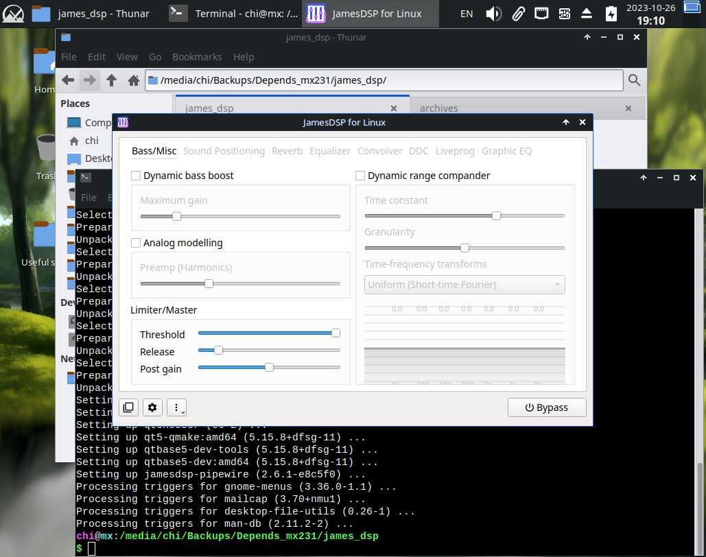Open Bookmarks menu in Thunar
Screen dimensions: 706x557
197,57
